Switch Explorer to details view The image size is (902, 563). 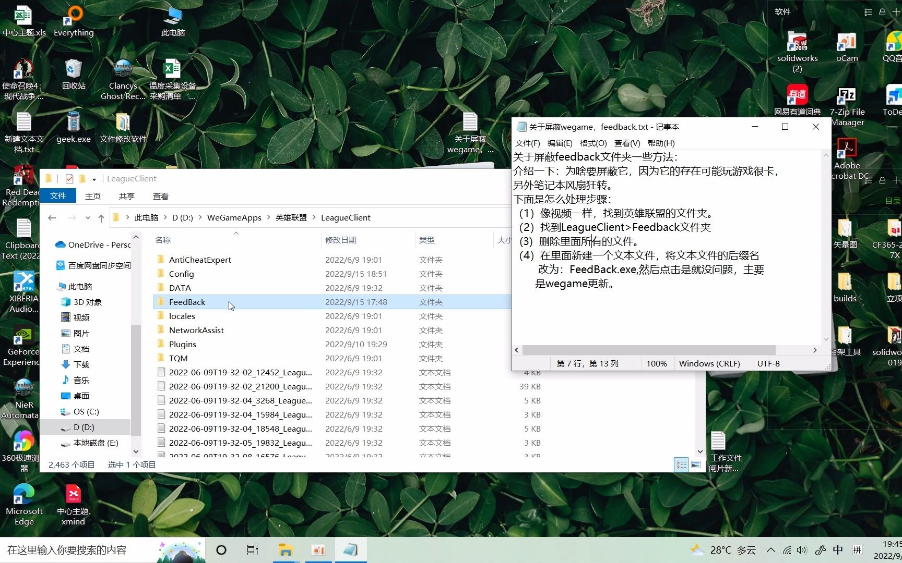(682, 464)
